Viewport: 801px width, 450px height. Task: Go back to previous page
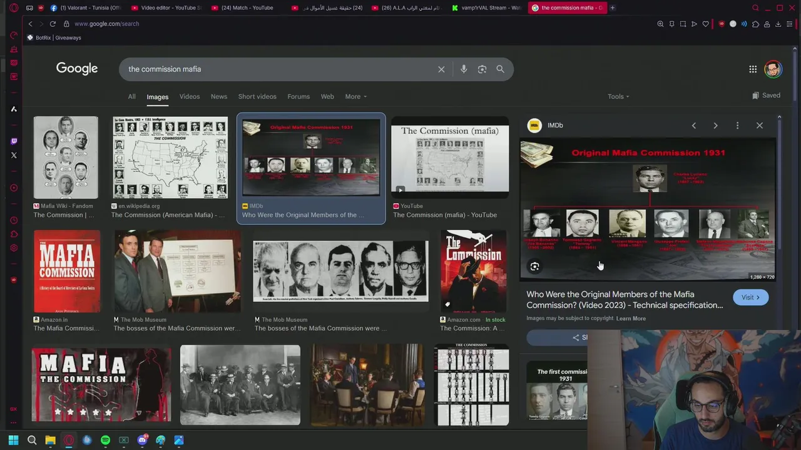point(30,24)
